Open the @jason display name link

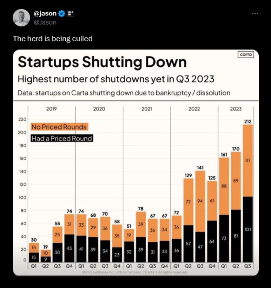click(45, 14)
